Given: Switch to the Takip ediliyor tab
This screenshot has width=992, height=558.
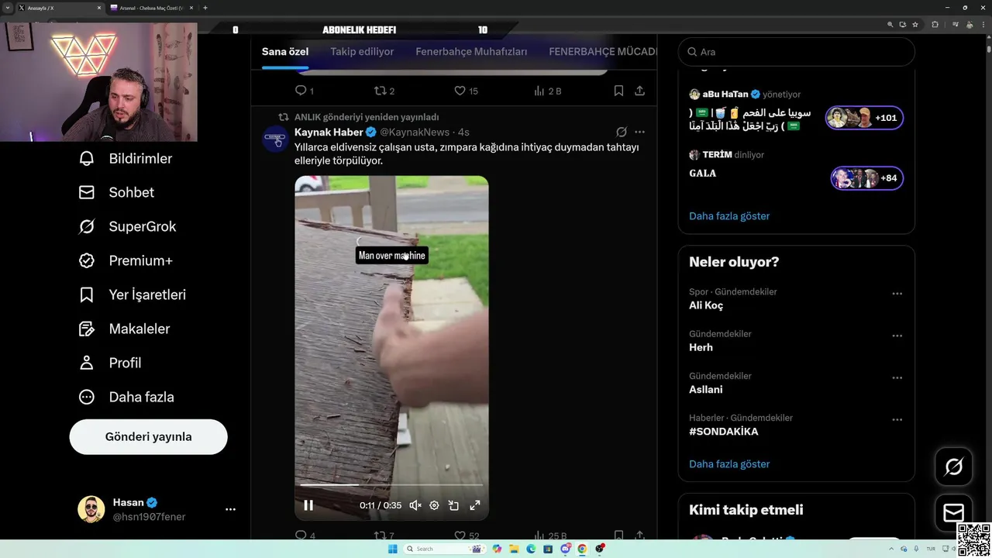Looking at the screenshot, I should click(x=362, y=52).
